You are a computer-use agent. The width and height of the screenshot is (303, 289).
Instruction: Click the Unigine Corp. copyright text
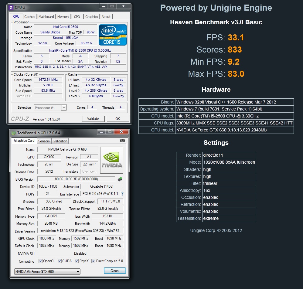[x=216, y=230]
